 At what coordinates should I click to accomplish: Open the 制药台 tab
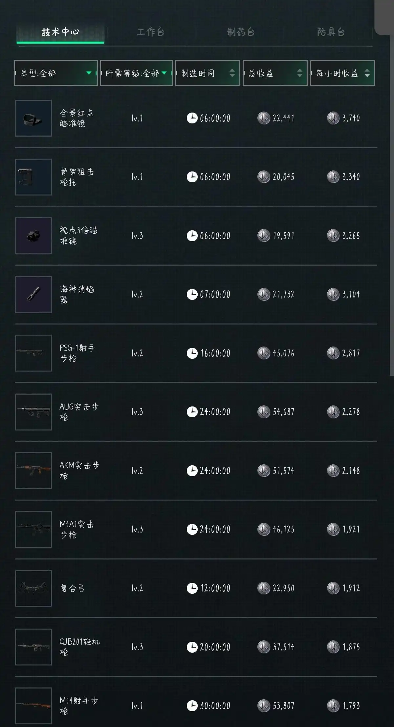point(241,32)
